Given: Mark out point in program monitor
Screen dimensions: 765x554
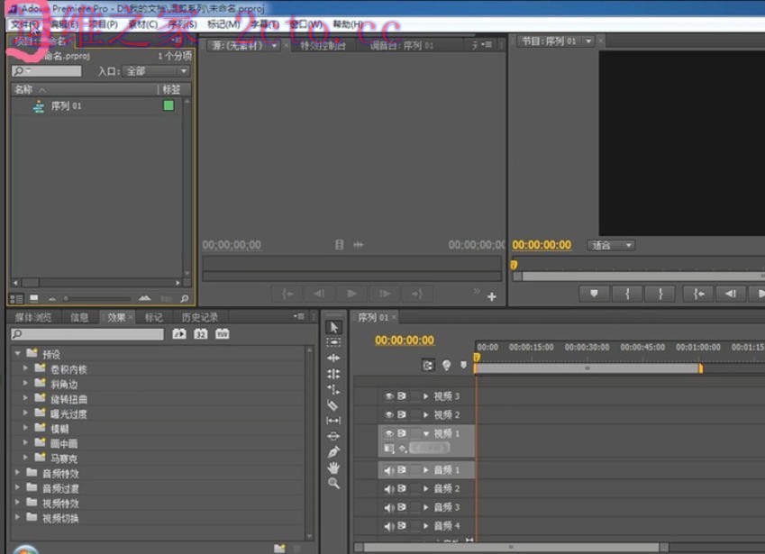Looking at the screenshot, I should (x=660, y=294).
